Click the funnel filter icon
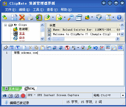 tap(99, 17)
